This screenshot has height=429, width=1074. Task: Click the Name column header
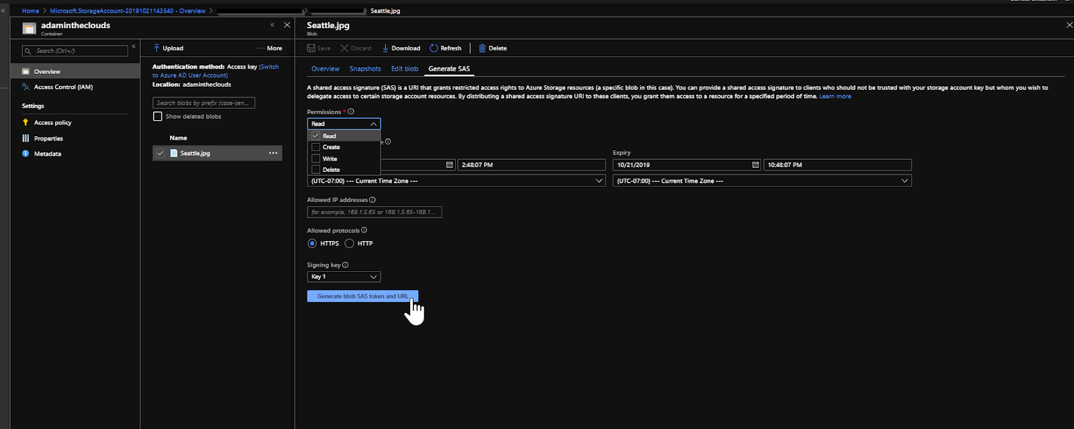tap(179, 138)
